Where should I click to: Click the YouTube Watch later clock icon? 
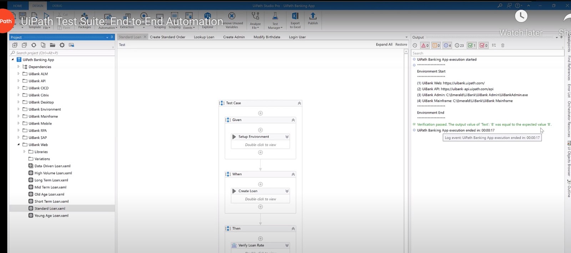(521, 16)
